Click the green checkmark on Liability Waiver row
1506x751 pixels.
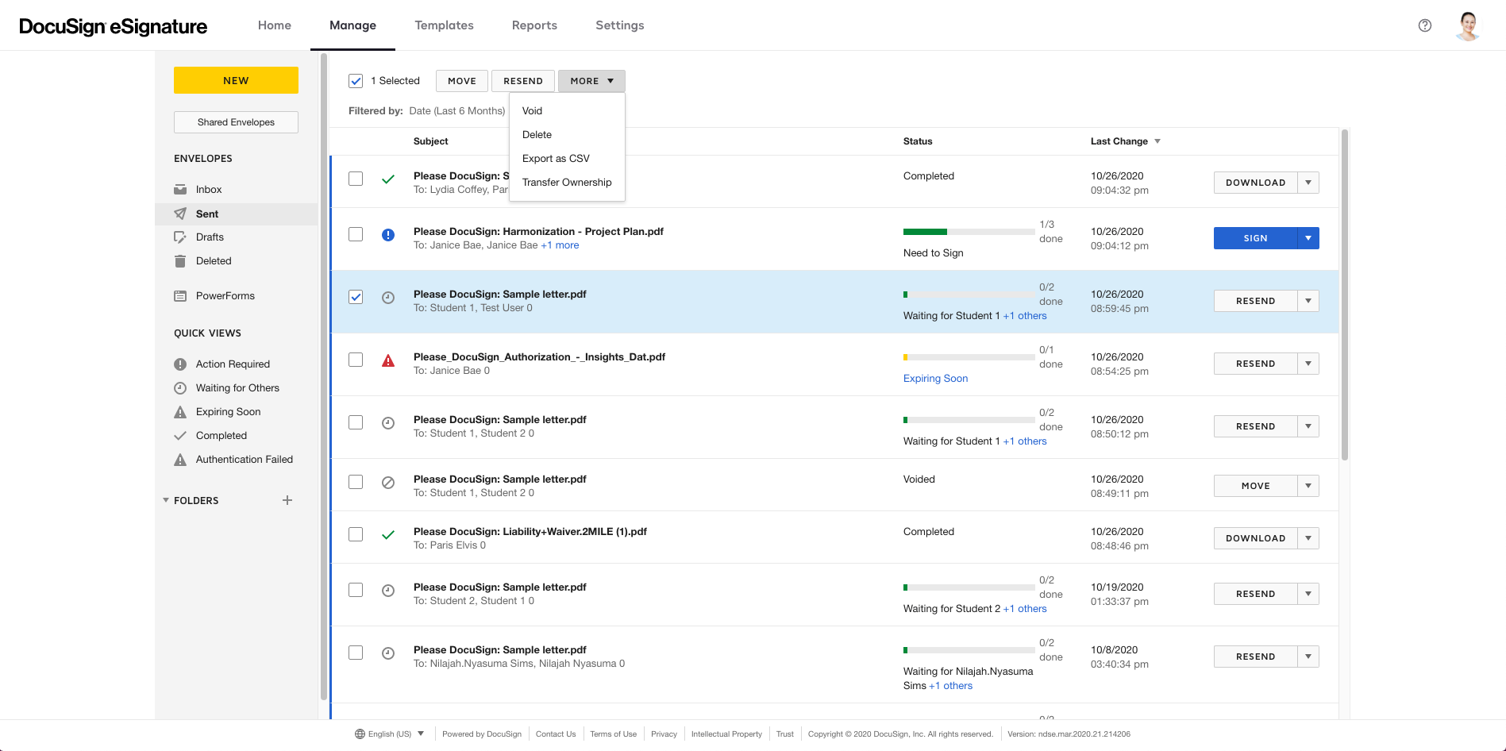click(x=388, y=535)
